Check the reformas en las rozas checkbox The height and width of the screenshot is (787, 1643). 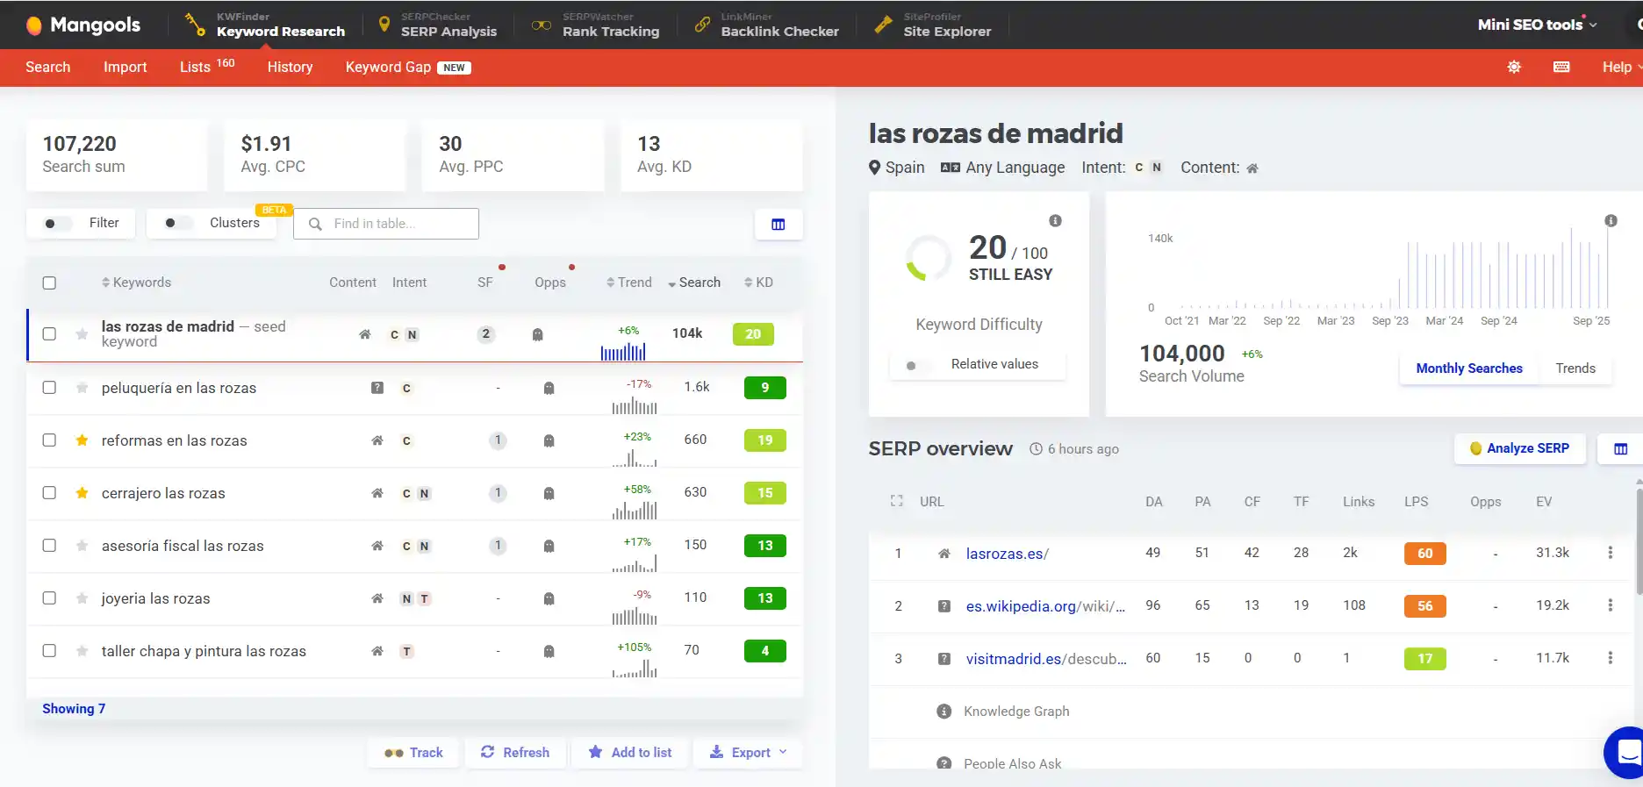49,440
